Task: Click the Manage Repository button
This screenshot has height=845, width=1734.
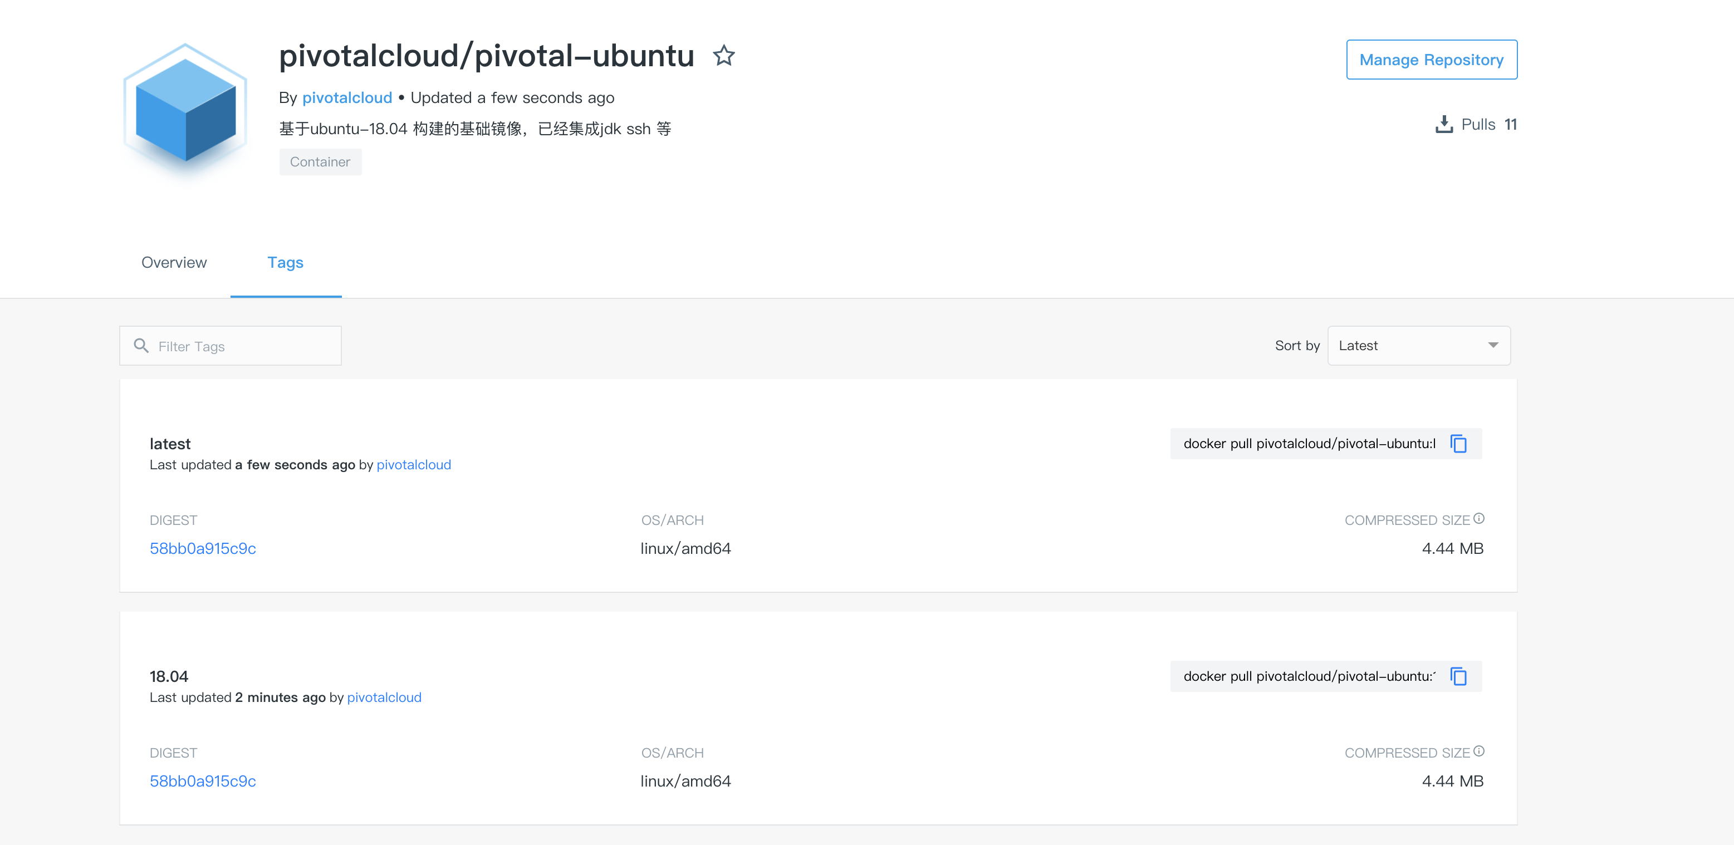Action: tap(1431, 60)
